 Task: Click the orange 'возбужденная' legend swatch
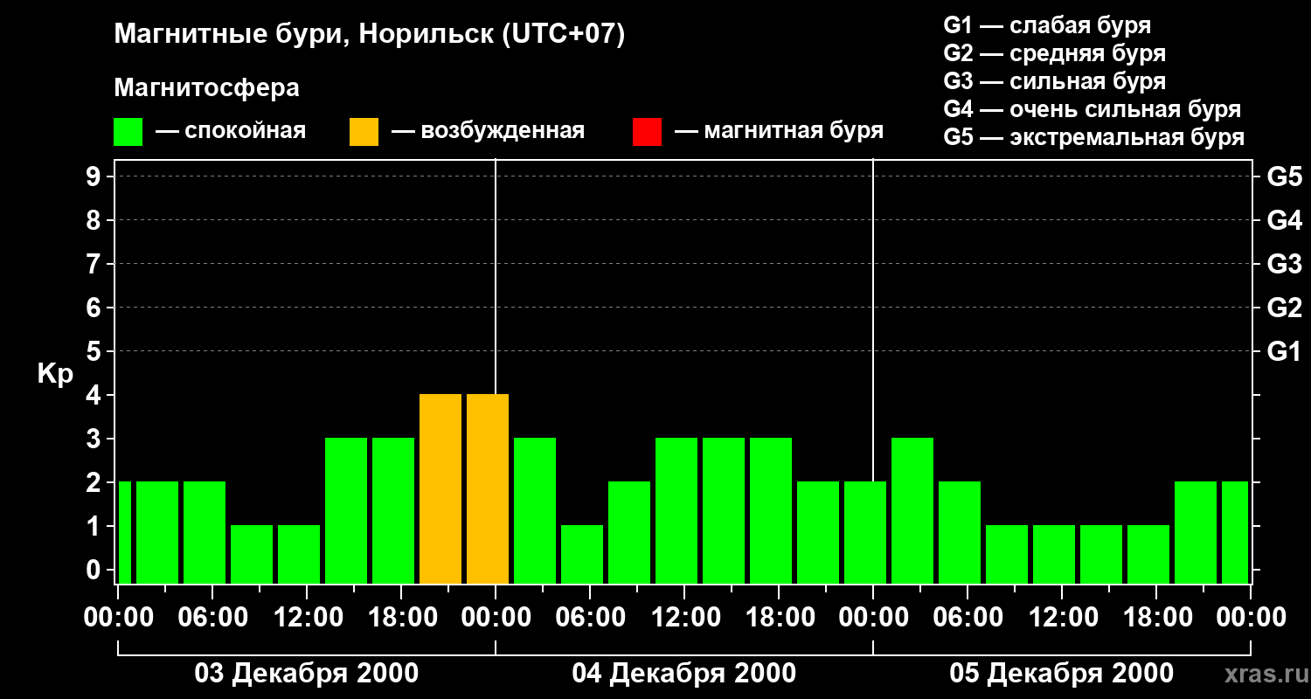[364, 132]
